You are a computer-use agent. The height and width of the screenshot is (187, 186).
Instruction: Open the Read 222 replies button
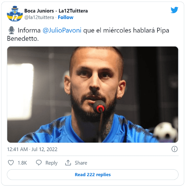pos(93,174)
